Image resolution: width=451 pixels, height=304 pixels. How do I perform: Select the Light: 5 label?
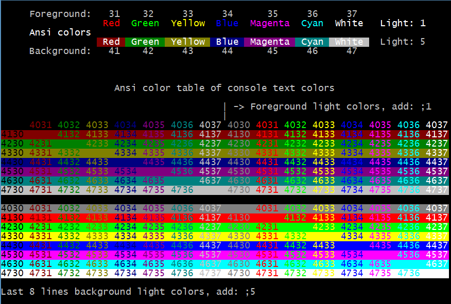click(403, 42)
